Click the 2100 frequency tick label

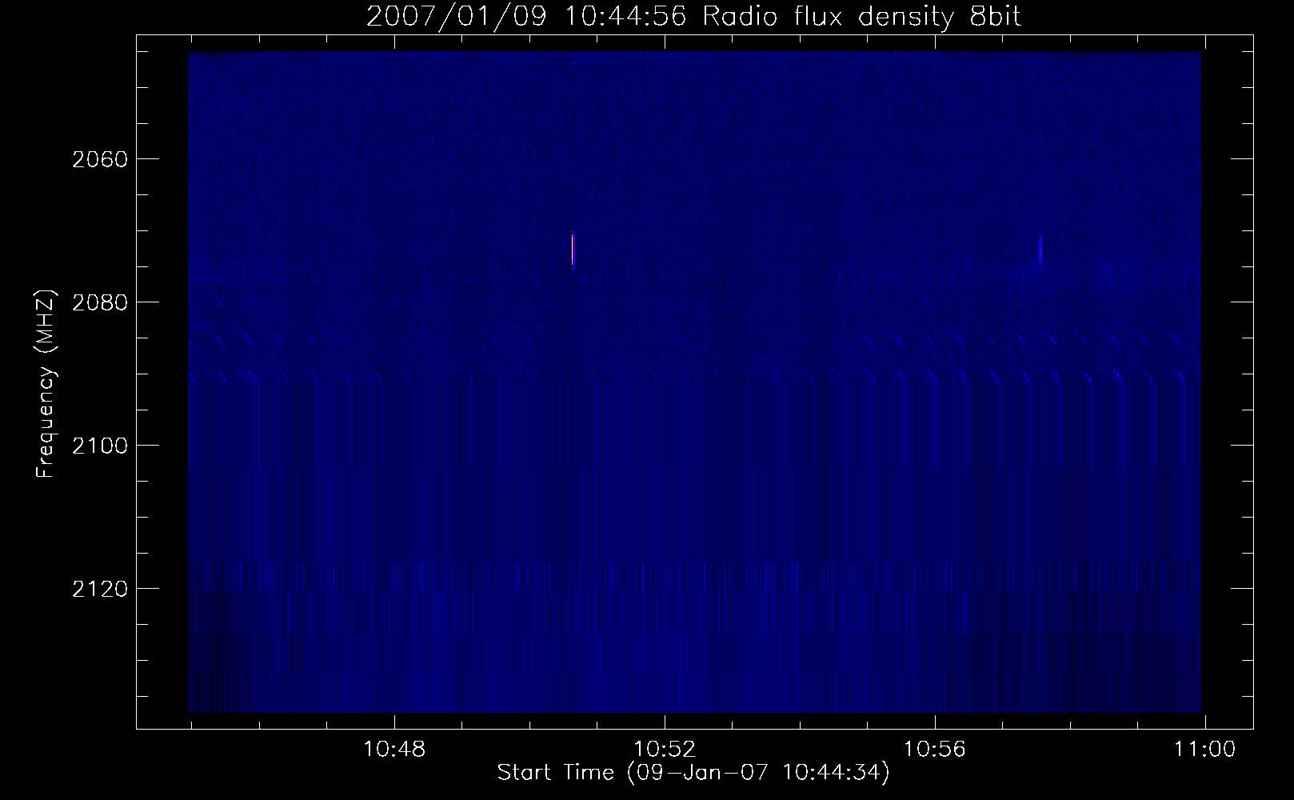tap(100, 446)
